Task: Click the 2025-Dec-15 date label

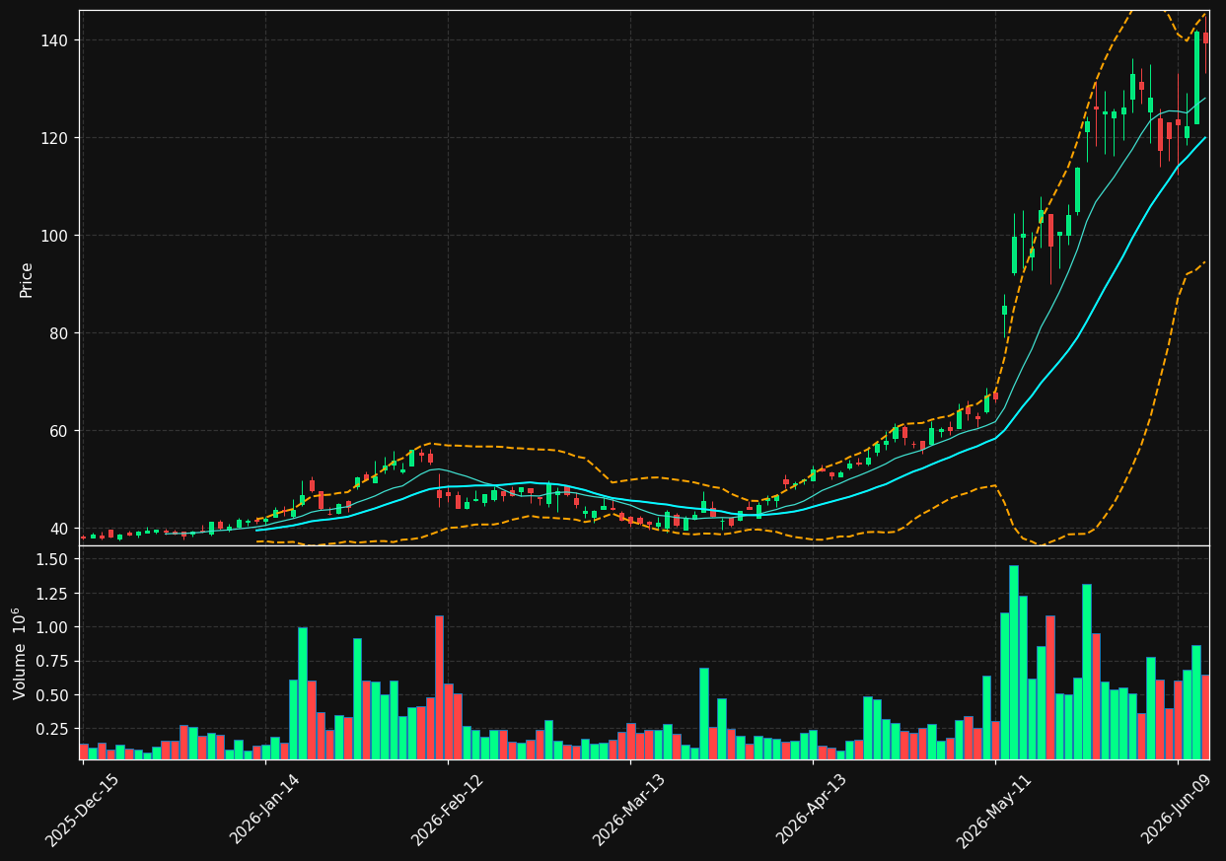Action: tap(82, 811)
